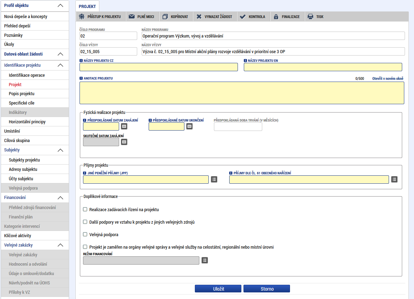Collapse the Subjekty group
The width and height of the screenshot is (414, 299).
tap(60, 150)
